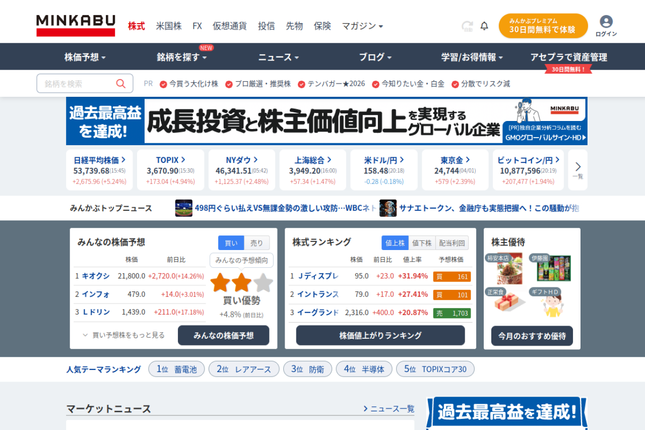The image size is (645, 430).
Task: Open the notifications bell
Action: coord(484,26)
